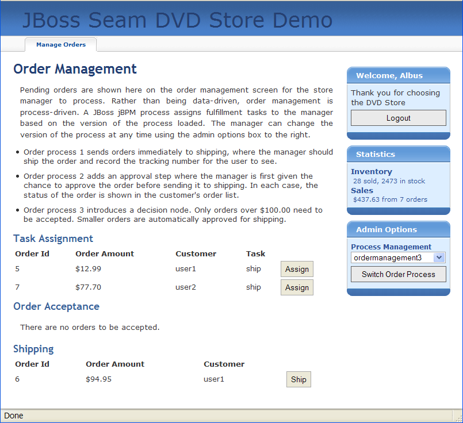Viewport: 463px width, 423px height.
Task: Select the Order Management heading
Action: (75, 69)
